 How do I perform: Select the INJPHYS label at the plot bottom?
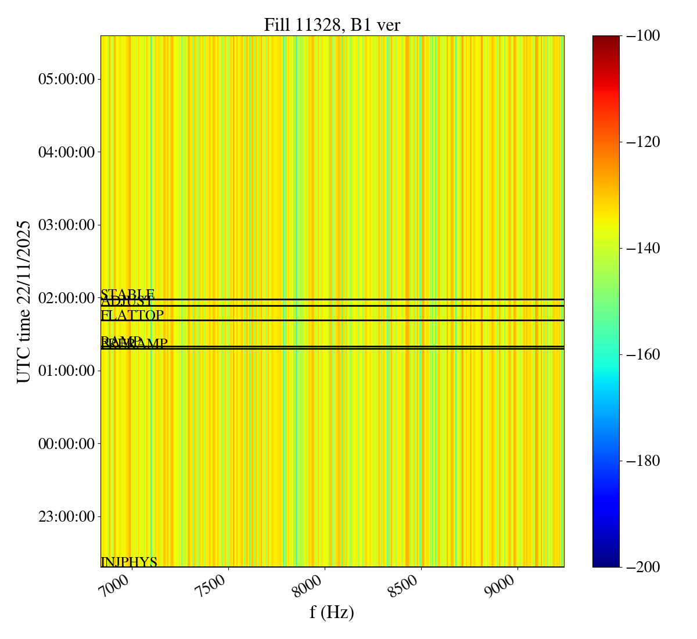[x=129, y=562]
